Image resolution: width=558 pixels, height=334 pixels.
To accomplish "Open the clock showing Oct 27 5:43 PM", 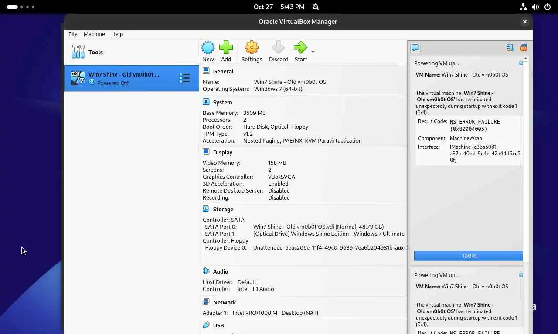I will pyautogui.click(x=279, y=7).
